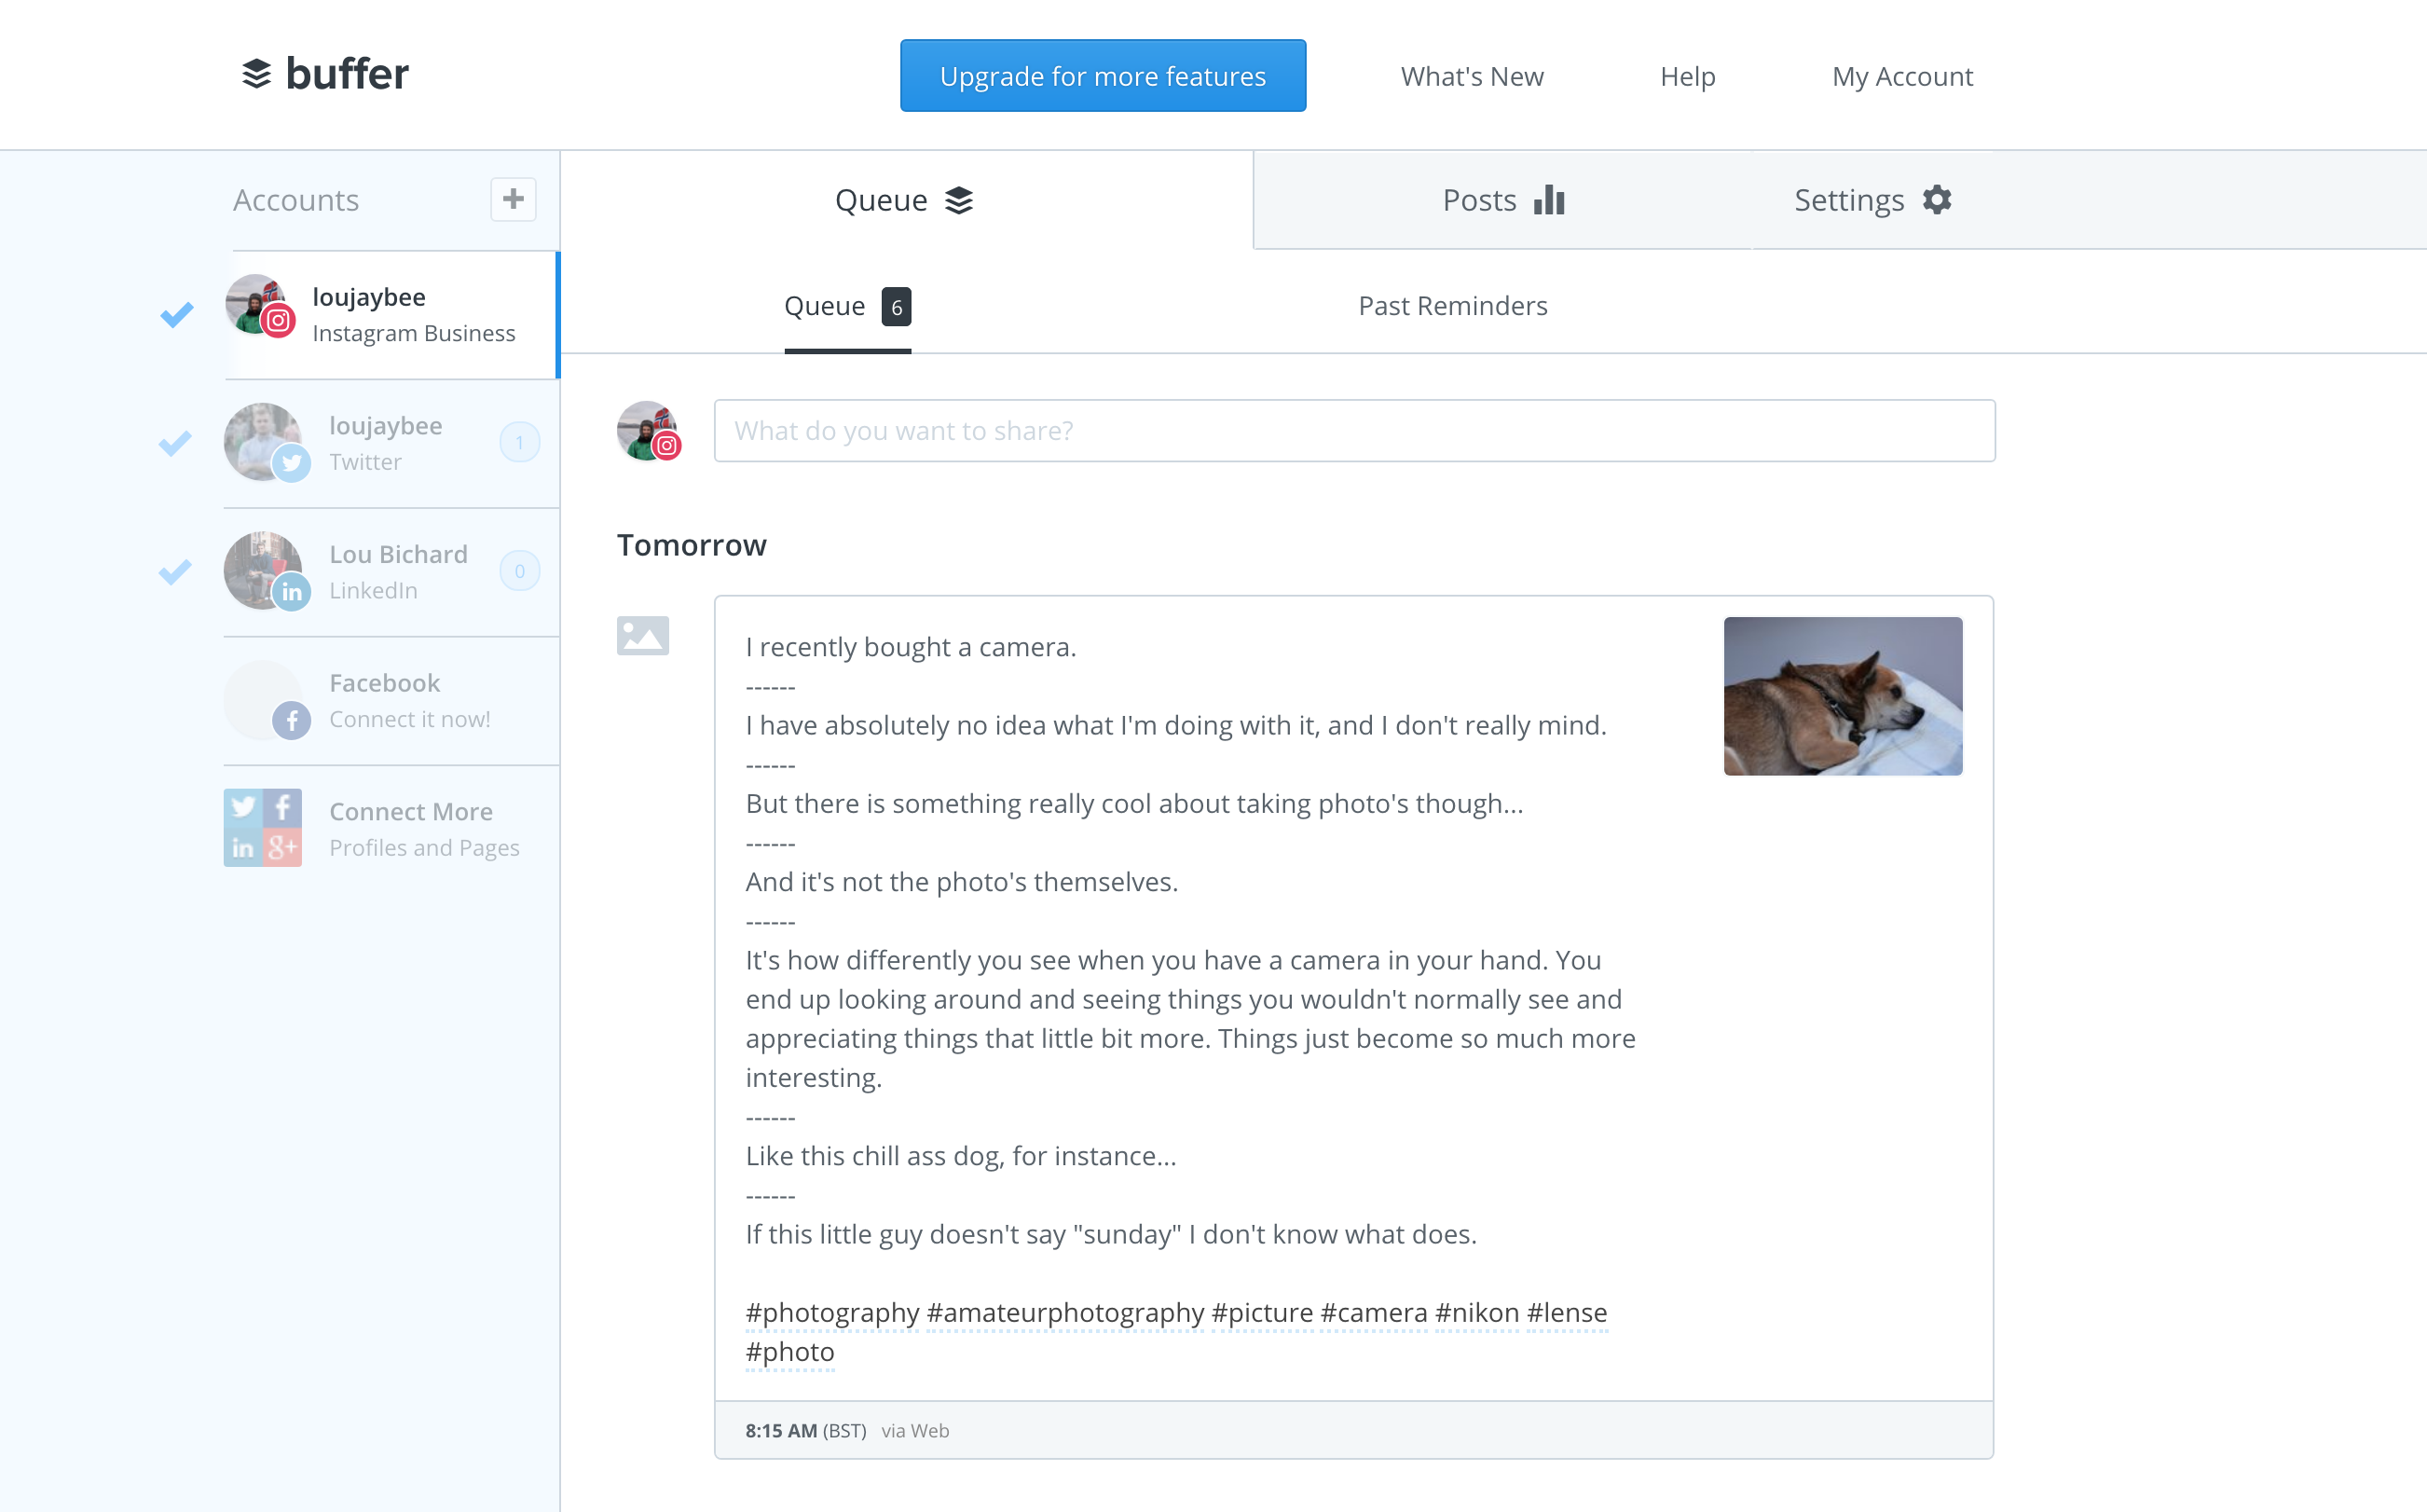Toggle the loujaybee Twitter account checkmark
This screenshot has height=1512, width=2427.
coord(175,443)
